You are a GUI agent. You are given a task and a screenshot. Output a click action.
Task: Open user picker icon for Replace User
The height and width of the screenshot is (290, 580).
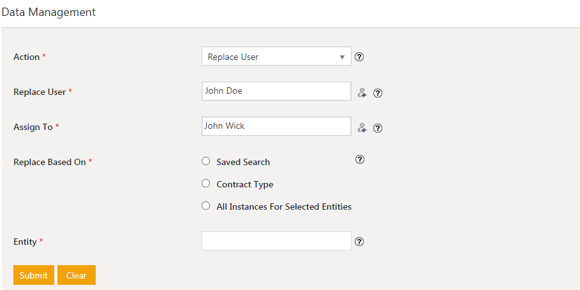362,92
